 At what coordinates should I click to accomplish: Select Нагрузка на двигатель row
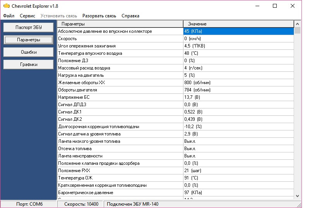tap(175, 75)
